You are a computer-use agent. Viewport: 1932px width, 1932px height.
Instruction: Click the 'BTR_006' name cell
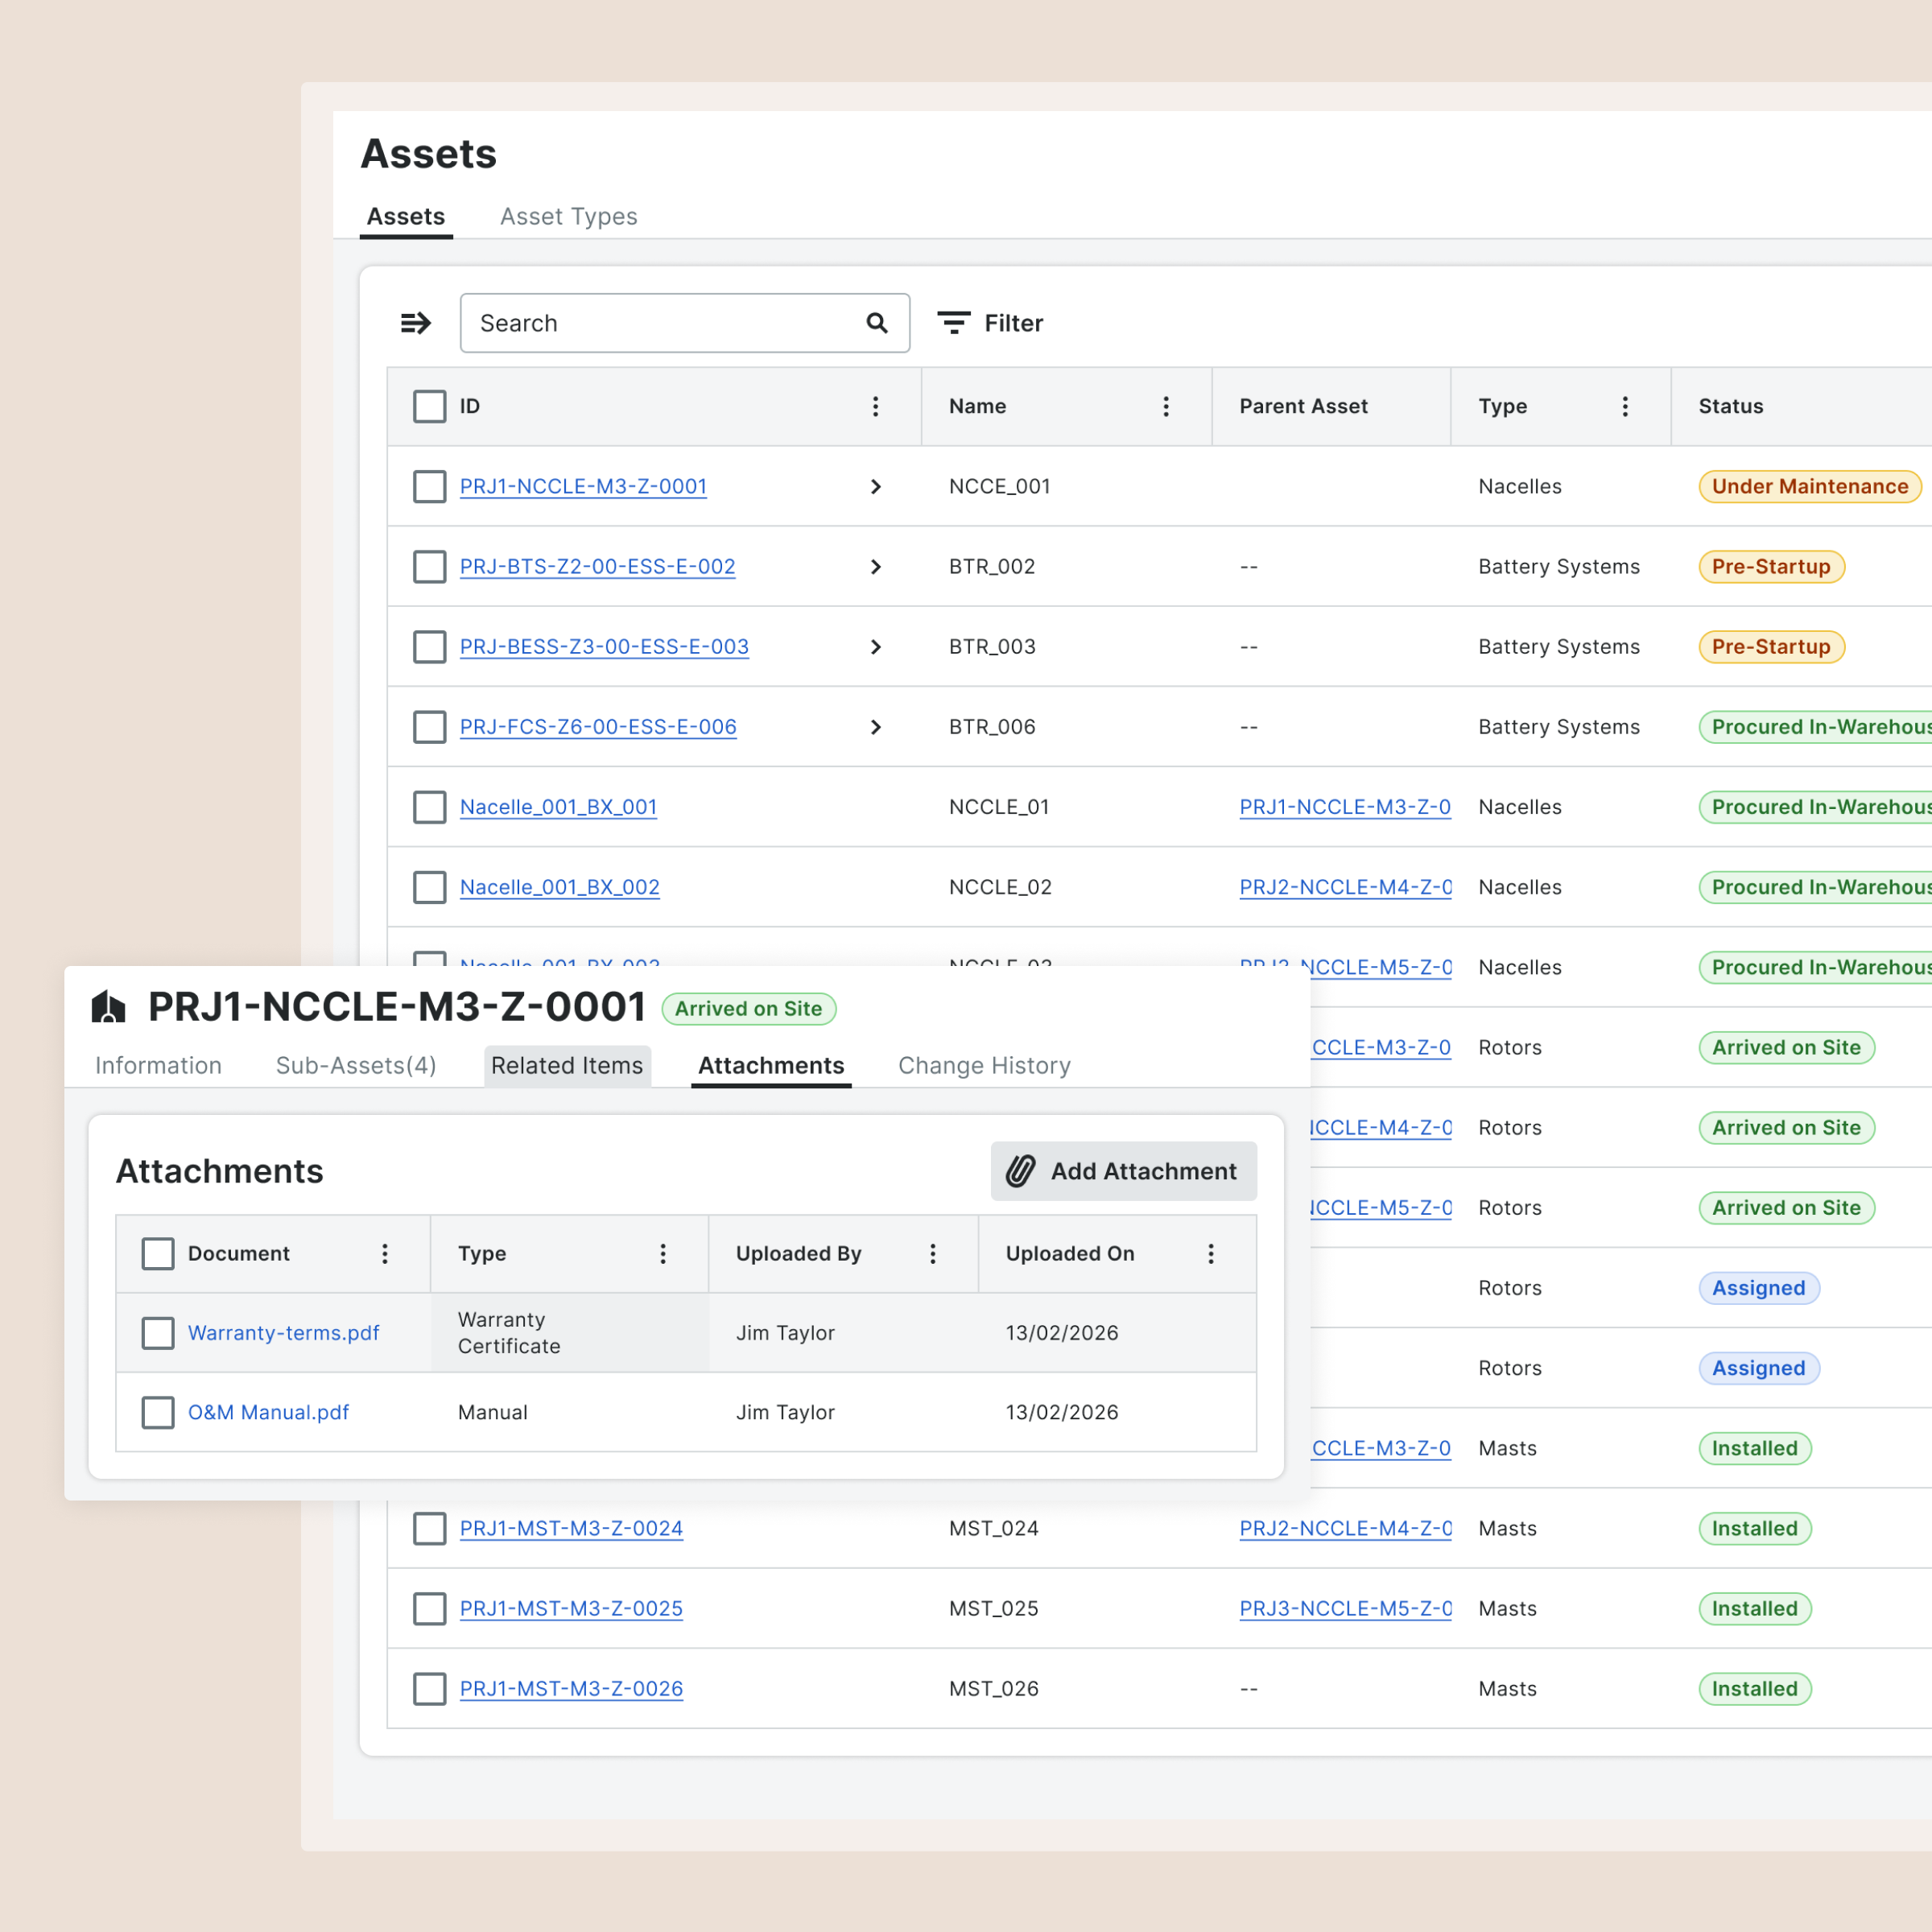click(992, 727)
